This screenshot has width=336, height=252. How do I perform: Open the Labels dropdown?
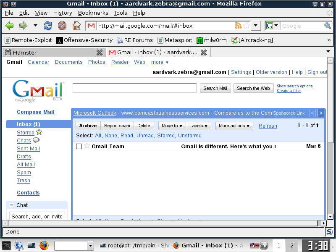(198, 126)
